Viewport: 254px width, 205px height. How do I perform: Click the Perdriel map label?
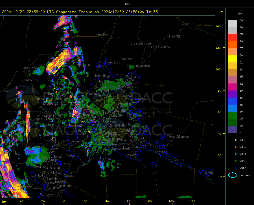tap(75, 125)
